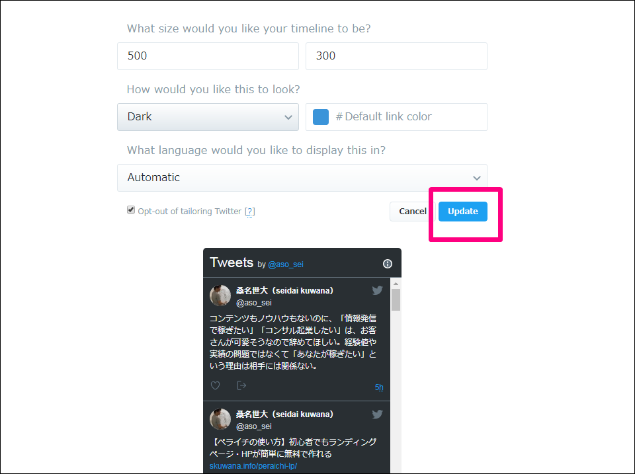Click the timeline scrollbar up arrow

[396, 284]
